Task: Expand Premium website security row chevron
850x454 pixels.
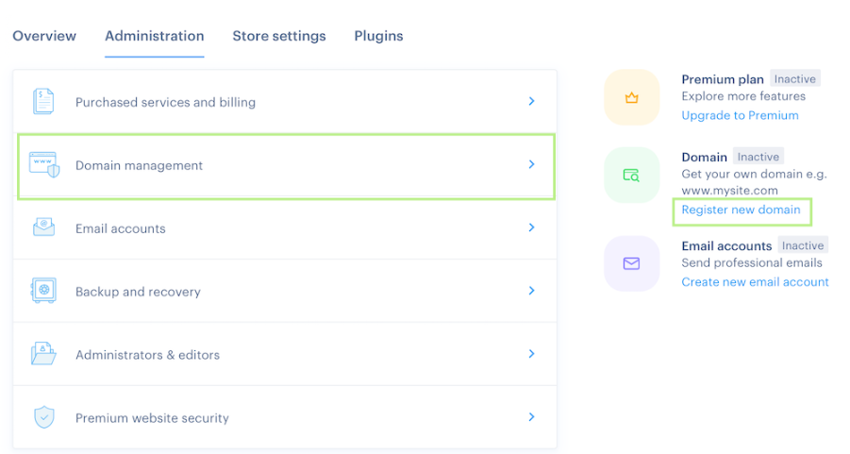Action: tap(532, 416)
